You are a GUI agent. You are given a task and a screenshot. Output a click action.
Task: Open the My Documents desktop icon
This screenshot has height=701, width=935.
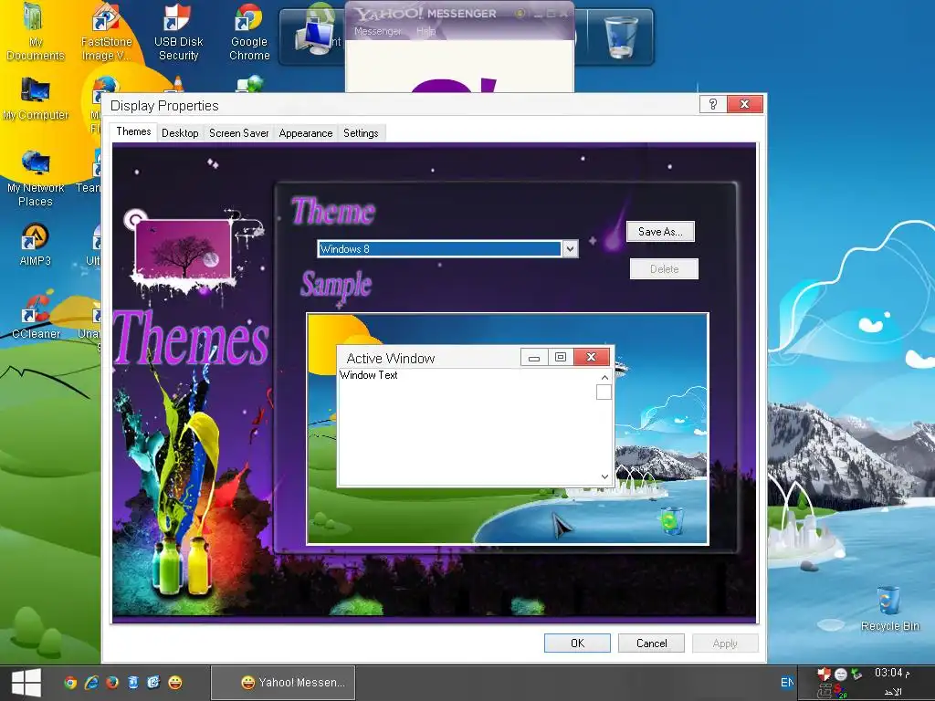[36, 32]
